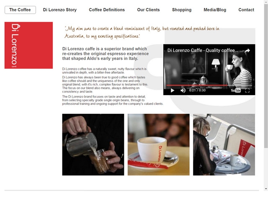The height and width of the screenshot is (201, 268).
Task: Open the video share arrow icon
Action: (247, 50)
